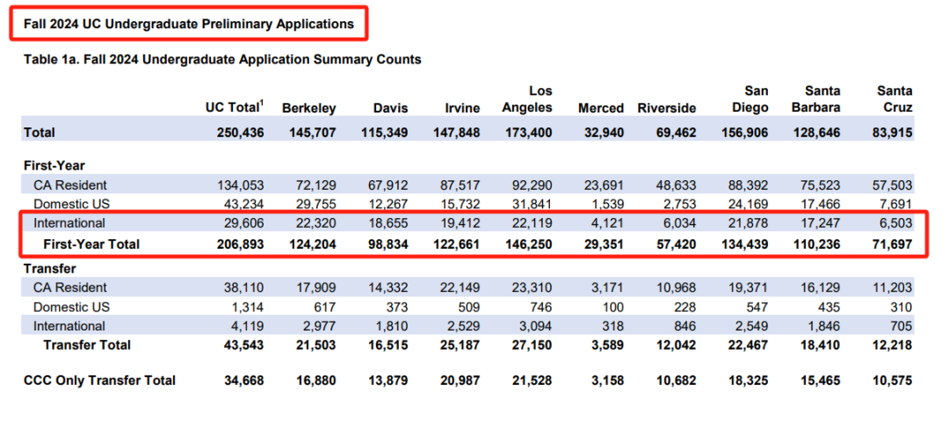
Task: Click Transfer CA Resident Riverside value 10,968
Action: click(676, 287)
